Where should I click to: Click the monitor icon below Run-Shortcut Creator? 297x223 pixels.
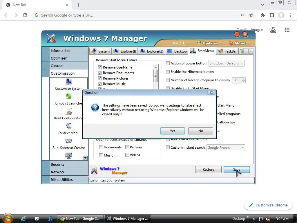click(68, 156)
